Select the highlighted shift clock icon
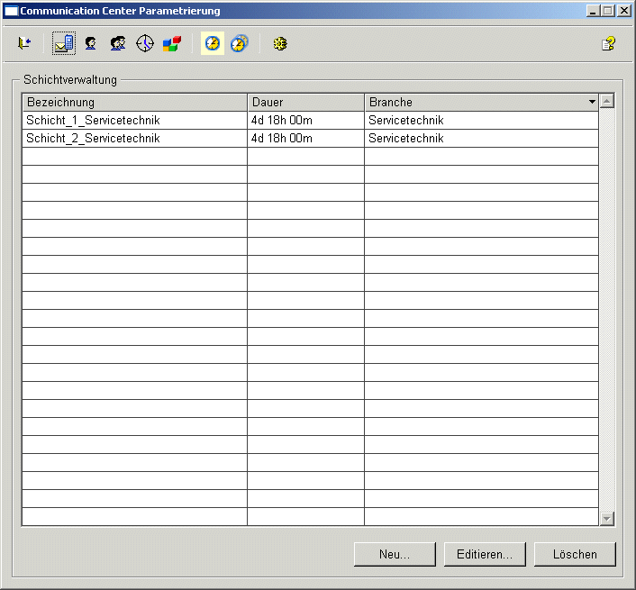Image resolution: width=636 pixels, height=590 pixels. pos(213,43)
